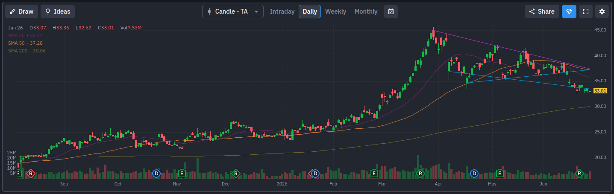The width and height of the screenshot is (614, 194).
Task: Switch to Weekly timeframe
Action: (335, 12)
